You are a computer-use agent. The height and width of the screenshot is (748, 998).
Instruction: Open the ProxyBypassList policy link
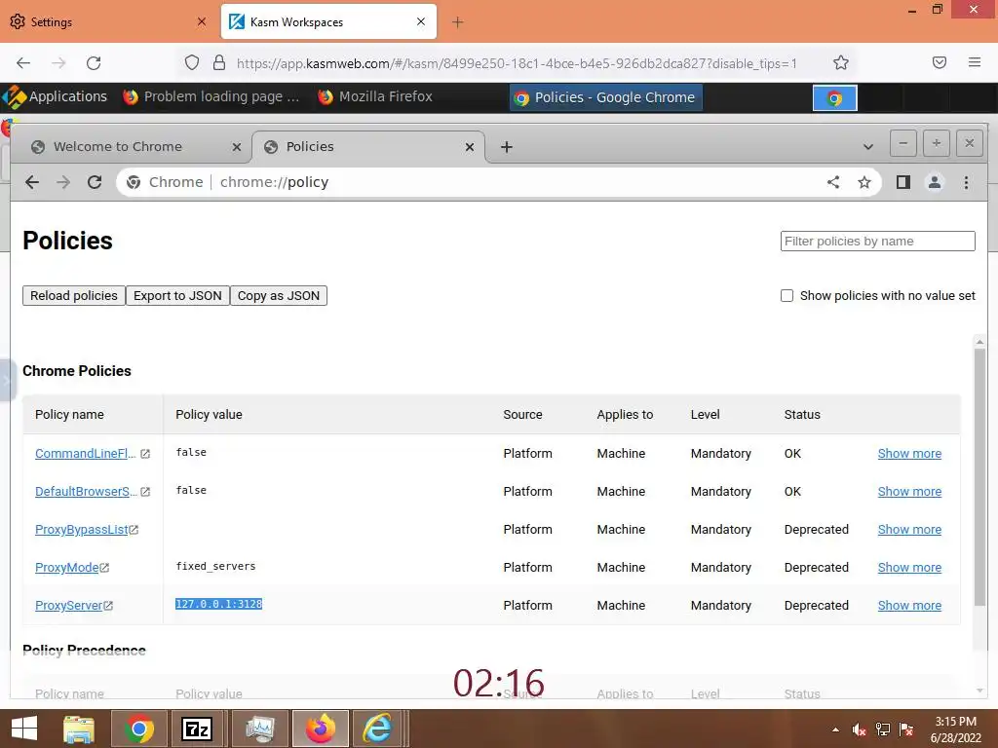click(82, 530)
